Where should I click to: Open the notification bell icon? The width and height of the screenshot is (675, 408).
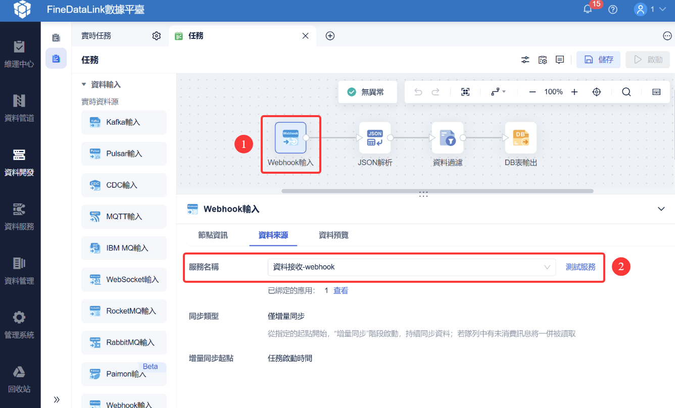tap(588, 9)
